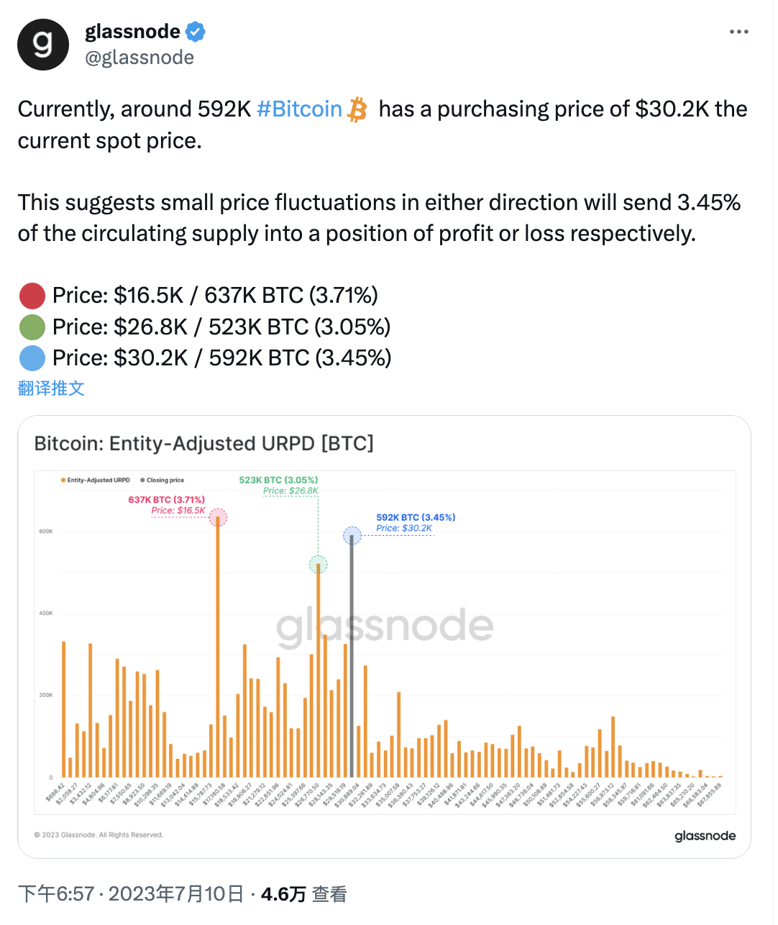Click the Bitcoin coin emoji
778x925 pixels.
click(x=355, y=109)
